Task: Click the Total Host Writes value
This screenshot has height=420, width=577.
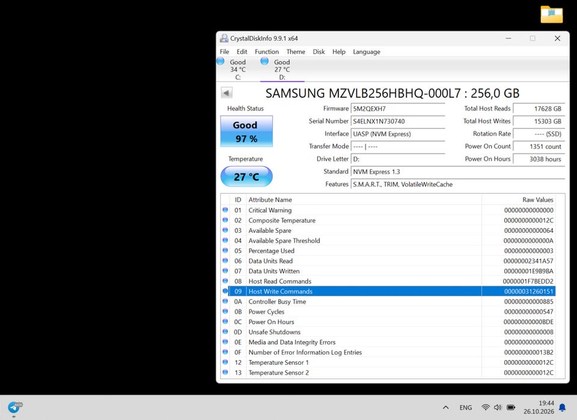Action: click(x=539, y=121)
